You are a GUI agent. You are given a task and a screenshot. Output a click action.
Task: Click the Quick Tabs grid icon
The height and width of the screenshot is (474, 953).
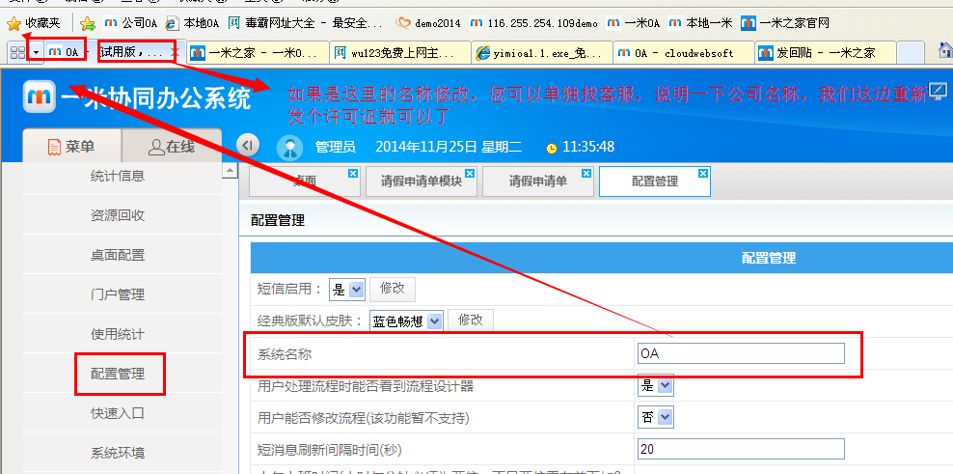(16, 52)
